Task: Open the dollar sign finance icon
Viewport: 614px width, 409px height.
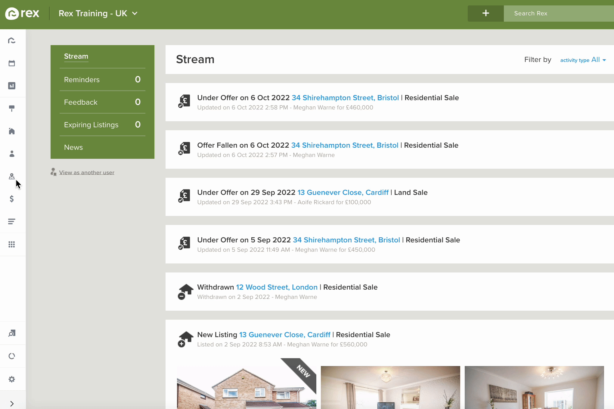Action: click(12, 199)
